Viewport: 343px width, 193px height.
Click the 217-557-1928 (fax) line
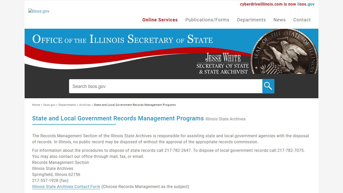50,180
